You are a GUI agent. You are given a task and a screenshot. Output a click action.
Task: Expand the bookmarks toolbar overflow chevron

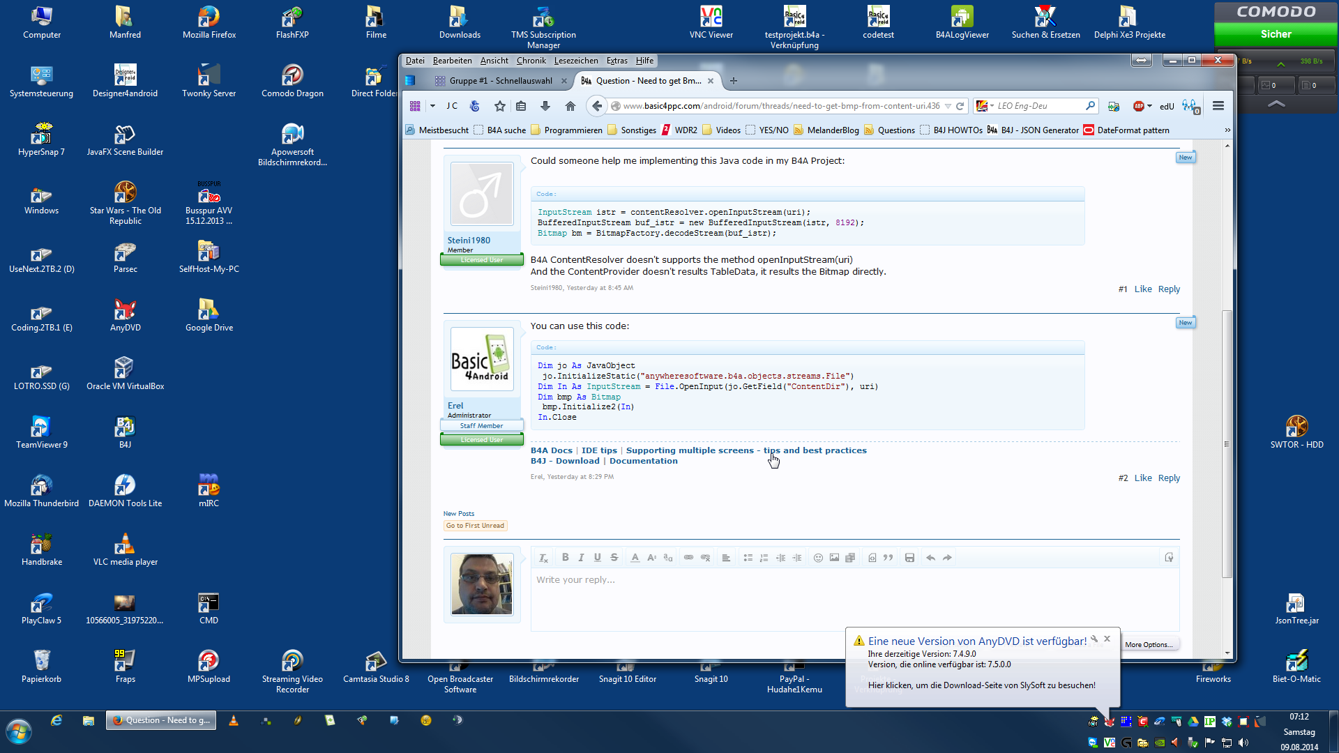click(1227, 130)
